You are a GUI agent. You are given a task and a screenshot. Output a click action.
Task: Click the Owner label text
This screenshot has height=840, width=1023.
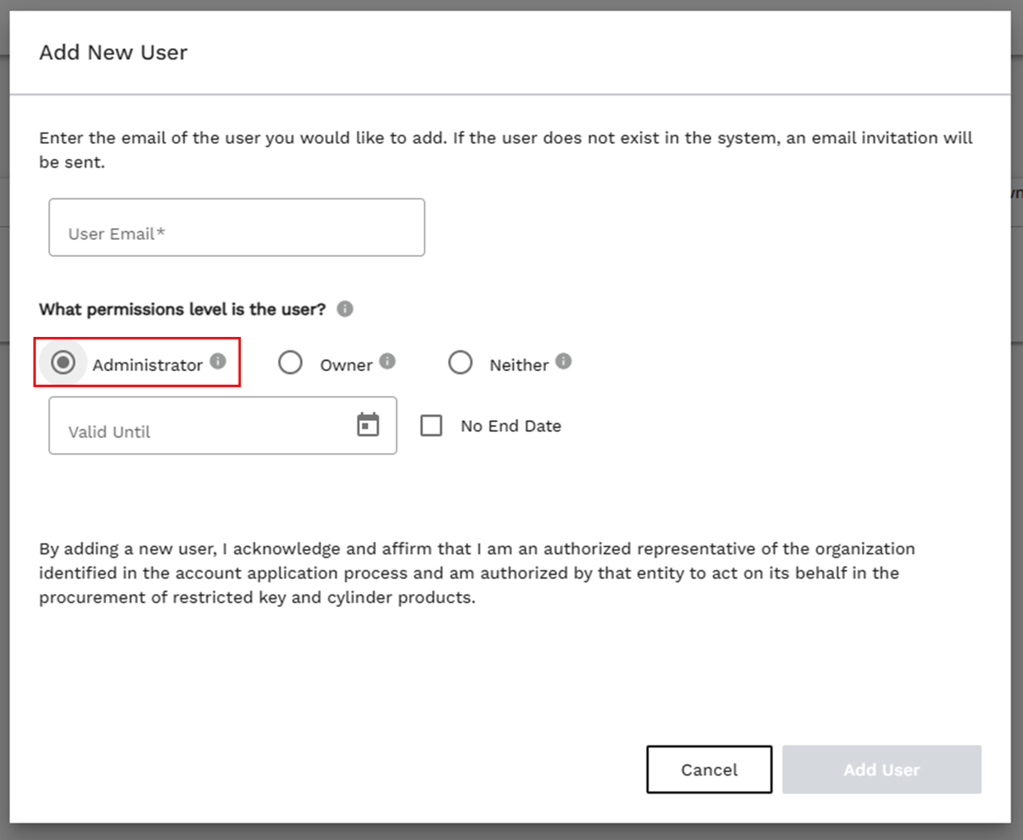(346, 365)
